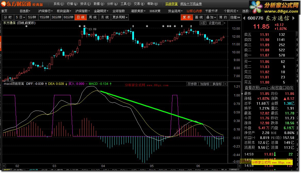Go to previous stock with left arrow
This screenshot has height=173, width=301.
click(x=244, y=18)
